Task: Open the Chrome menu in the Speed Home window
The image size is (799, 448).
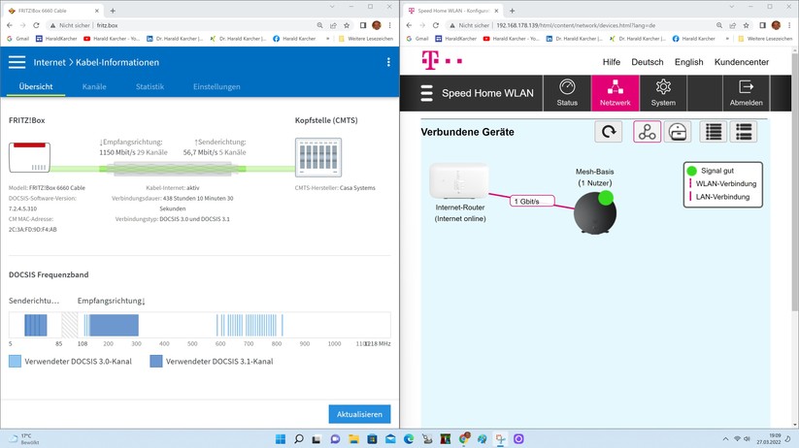Action: coord(789,25)
